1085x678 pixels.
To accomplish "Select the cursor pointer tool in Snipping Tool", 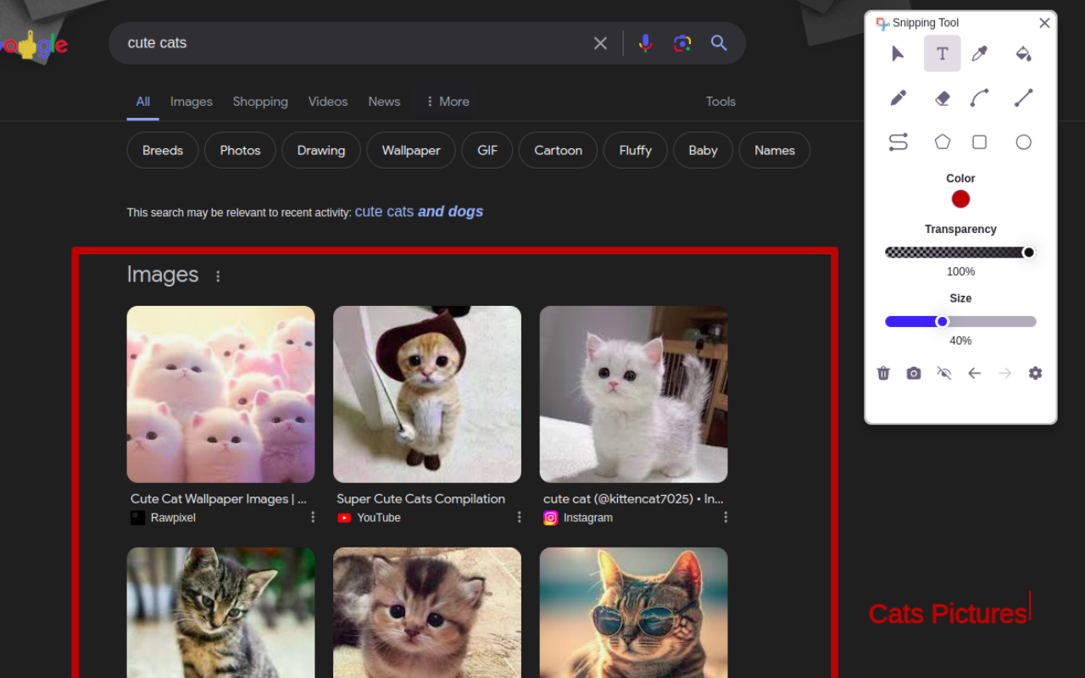I will 898,53.
